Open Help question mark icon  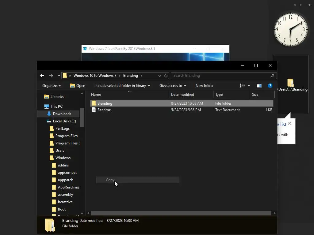pyautogui.click(x=270, y=86)
